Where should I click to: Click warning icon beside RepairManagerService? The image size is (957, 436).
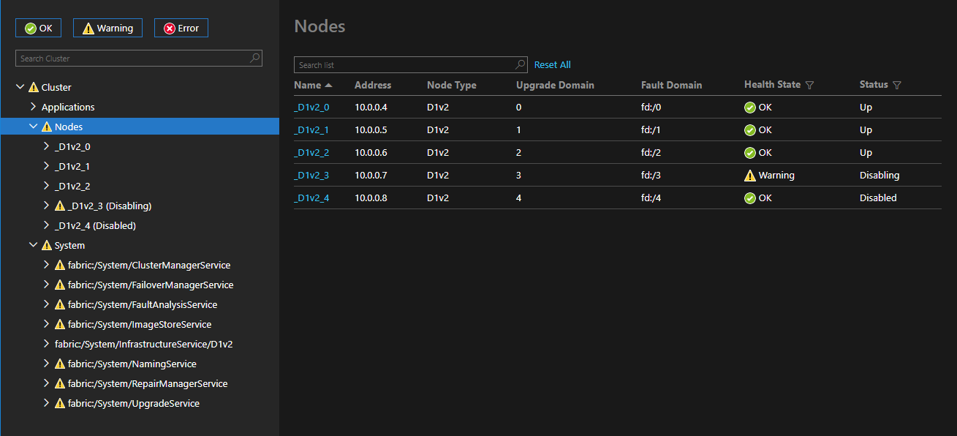pyautogui.click(x=60, y=383)
